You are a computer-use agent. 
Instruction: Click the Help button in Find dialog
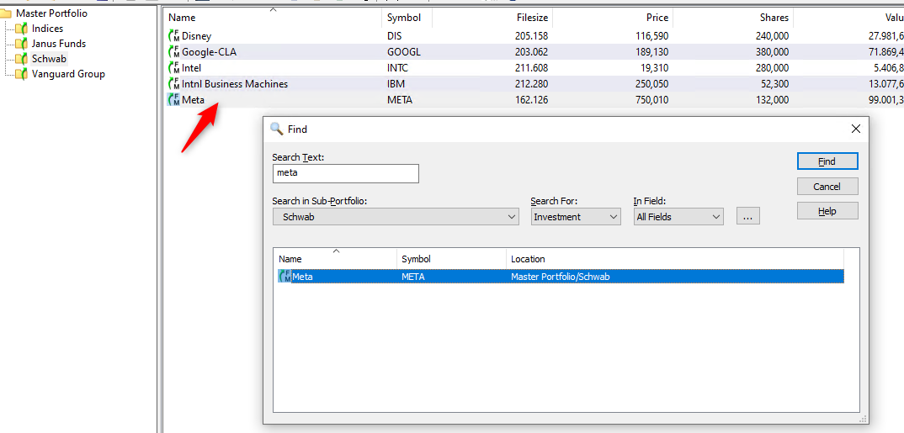[x=827, y=211]
